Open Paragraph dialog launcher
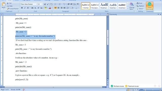This screenshot has width=162, height=91. [79, 11]
